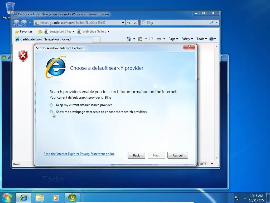The width and height of the screenshot is (270, 203).
Task: Open Internet Explorer Privacy Statement online link
Action: tap(79, 154)
